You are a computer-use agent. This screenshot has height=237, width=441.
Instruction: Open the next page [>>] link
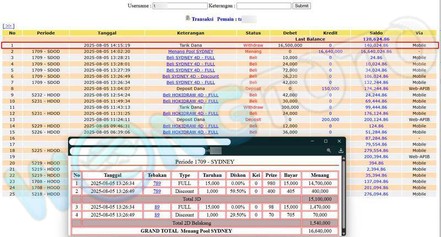pyautogui.click(x=8, y=26)
